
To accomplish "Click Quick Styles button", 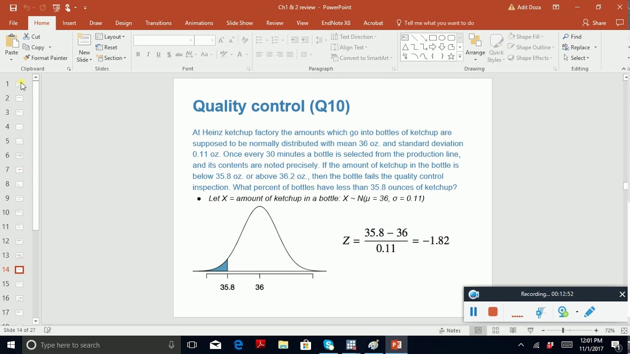I will point(496,48).
